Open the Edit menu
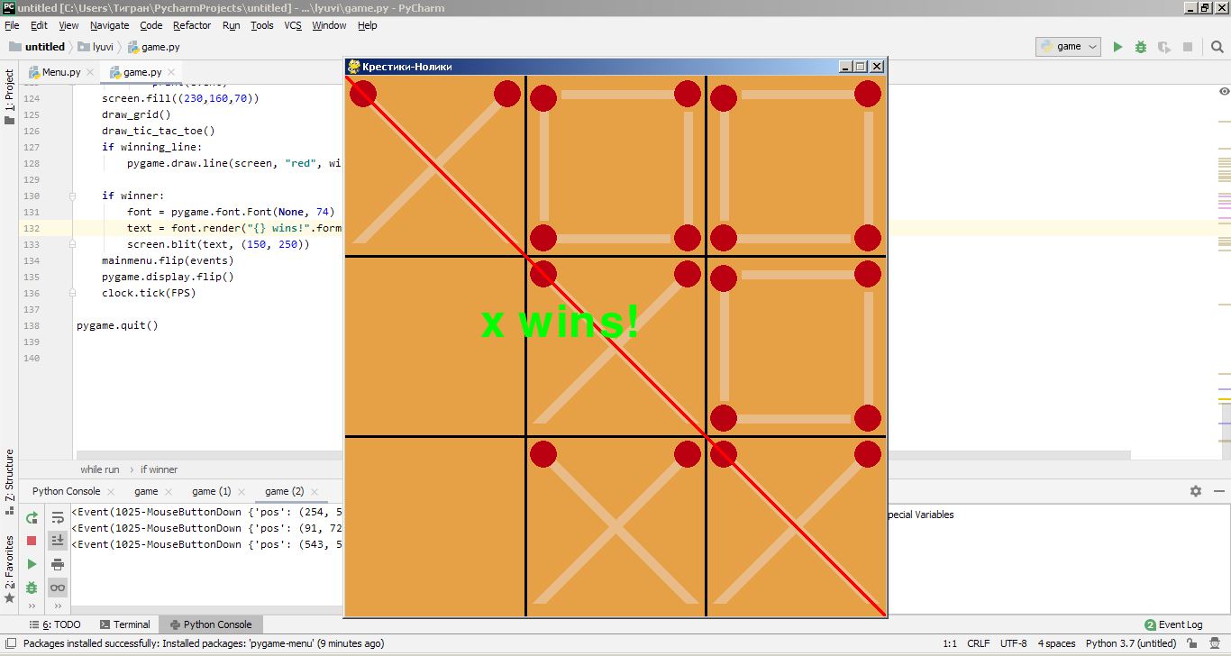This screenshot has width=1231, height=656. [39, 25]
